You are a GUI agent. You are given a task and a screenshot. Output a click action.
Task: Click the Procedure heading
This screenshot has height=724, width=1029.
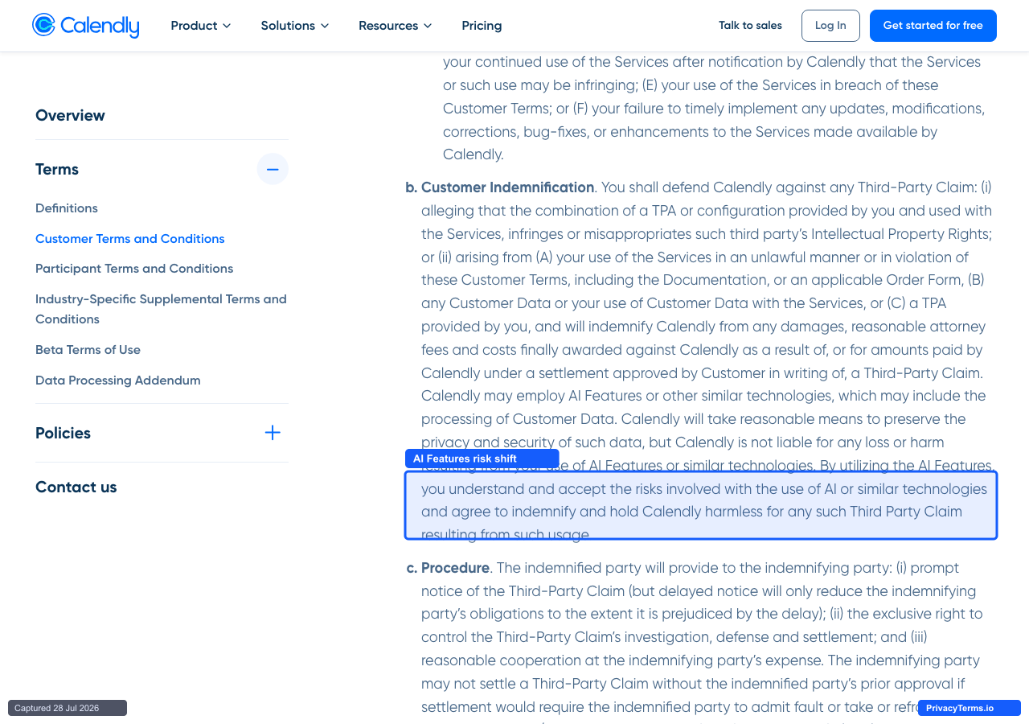(455, 568)
